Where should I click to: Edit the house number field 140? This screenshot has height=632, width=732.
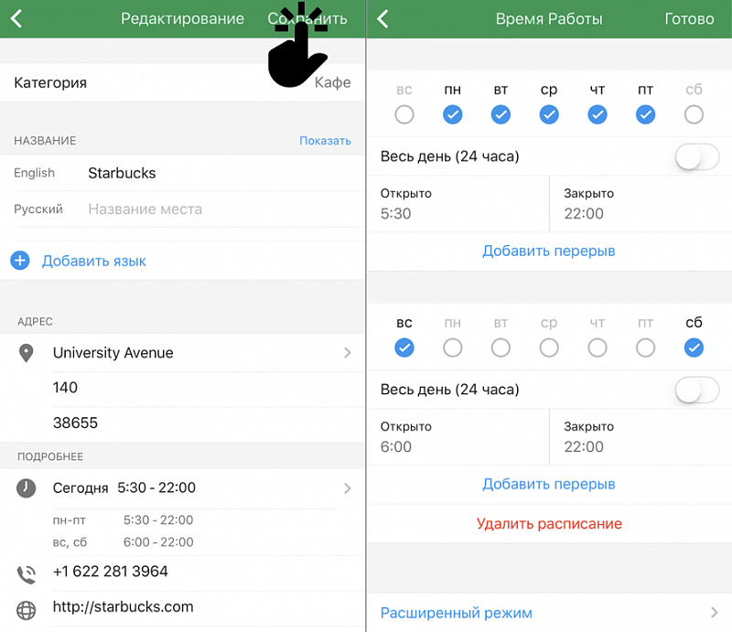click(x=209, y=388)
